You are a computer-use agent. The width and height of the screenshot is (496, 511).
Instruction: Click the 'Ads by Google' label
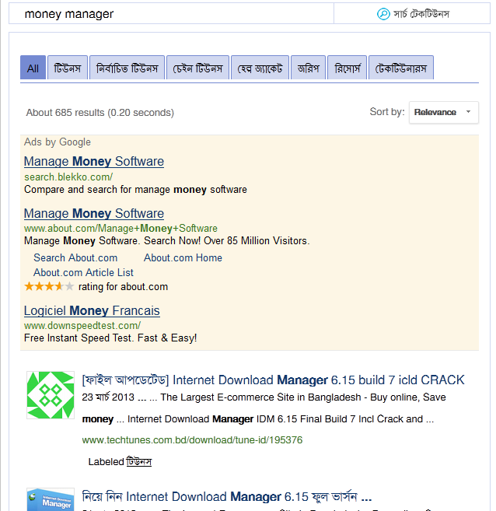[58, 142]
